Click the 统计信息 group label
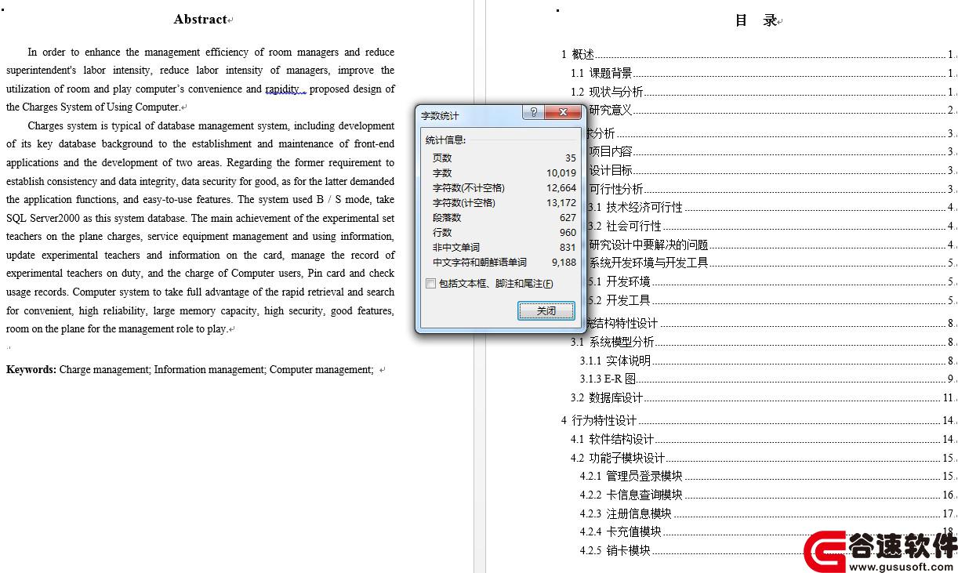Image resolution: width=958 pixels, height=573 pixels. [x=445, y=140]
